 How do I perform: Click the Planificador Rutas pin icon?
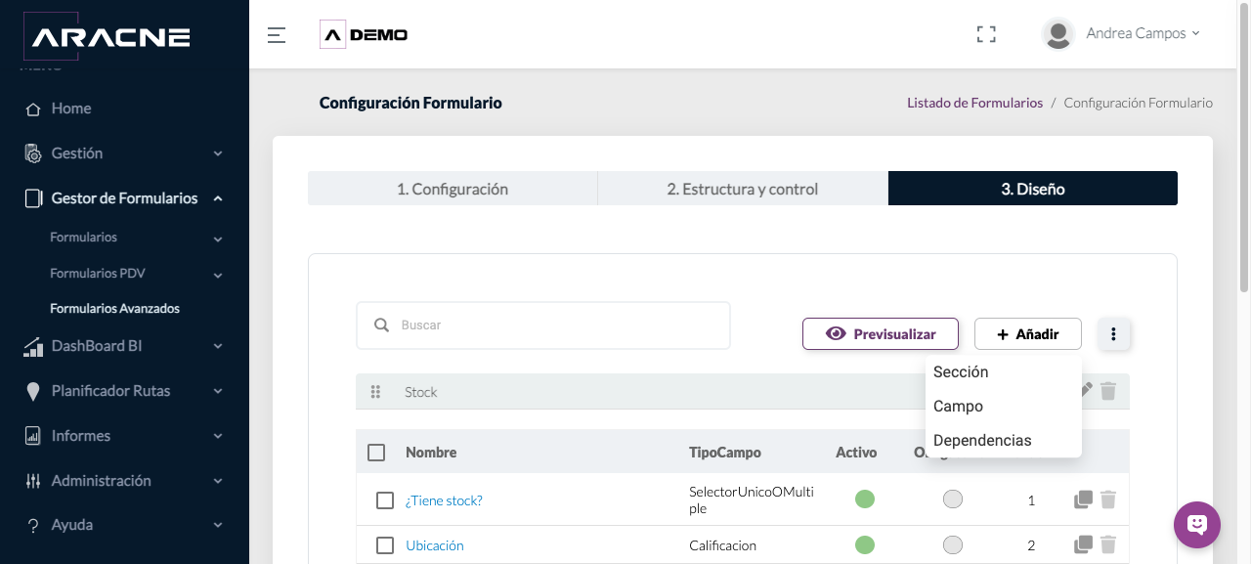pos(33,391)
